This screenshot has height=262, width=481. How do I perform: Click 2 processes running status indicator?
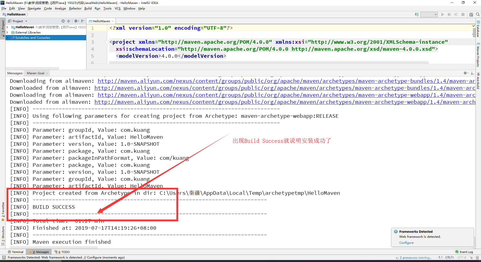pos(414,257)
